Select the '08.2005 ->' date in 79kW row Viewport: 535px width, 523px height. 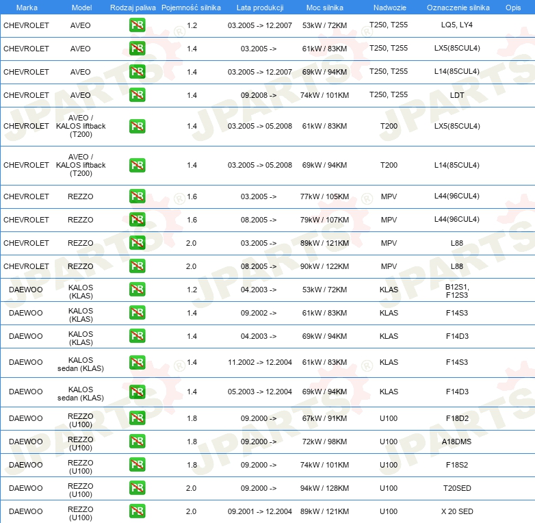pyautogui.click(x=259, y=220)
